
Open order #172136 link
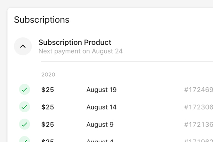[x=198, y=125]
